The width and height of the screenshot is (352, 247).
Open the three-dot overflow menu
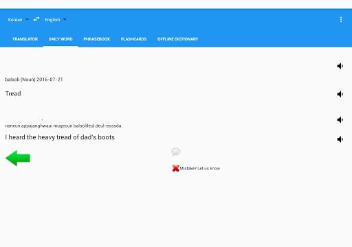tap(341, 20)
